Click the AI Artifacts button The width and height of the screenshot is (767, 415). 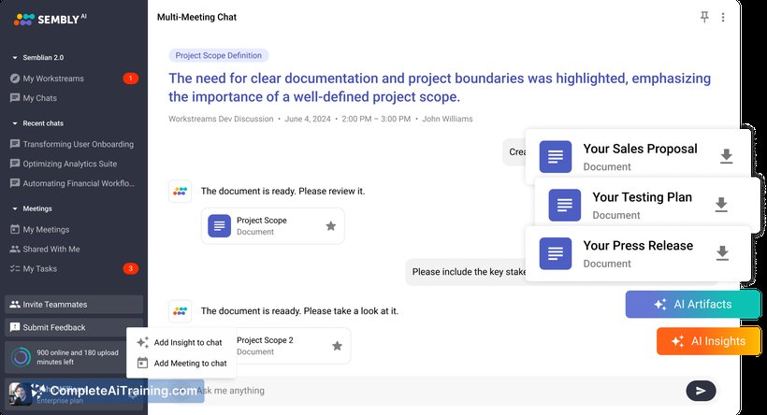[693, 304]
